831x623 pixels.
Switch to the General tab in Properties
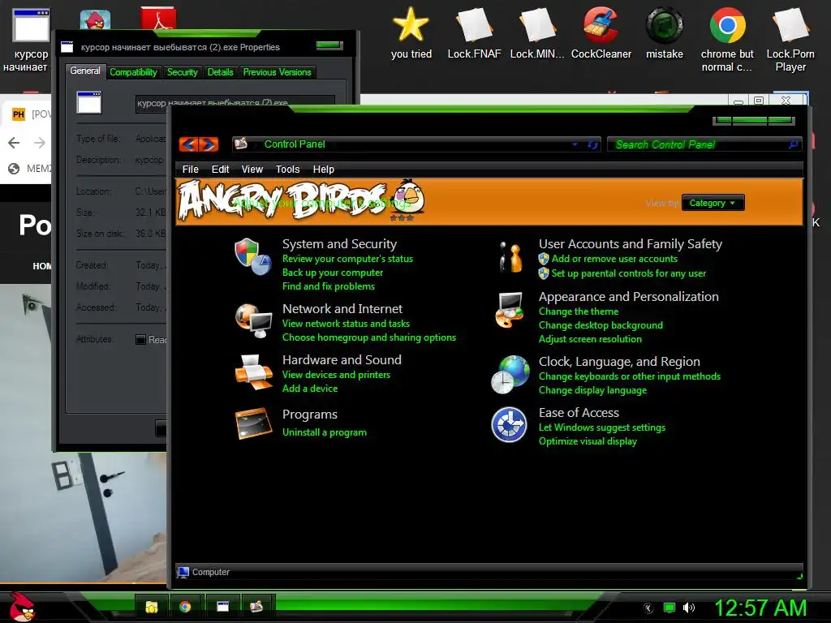coord(84,71)
